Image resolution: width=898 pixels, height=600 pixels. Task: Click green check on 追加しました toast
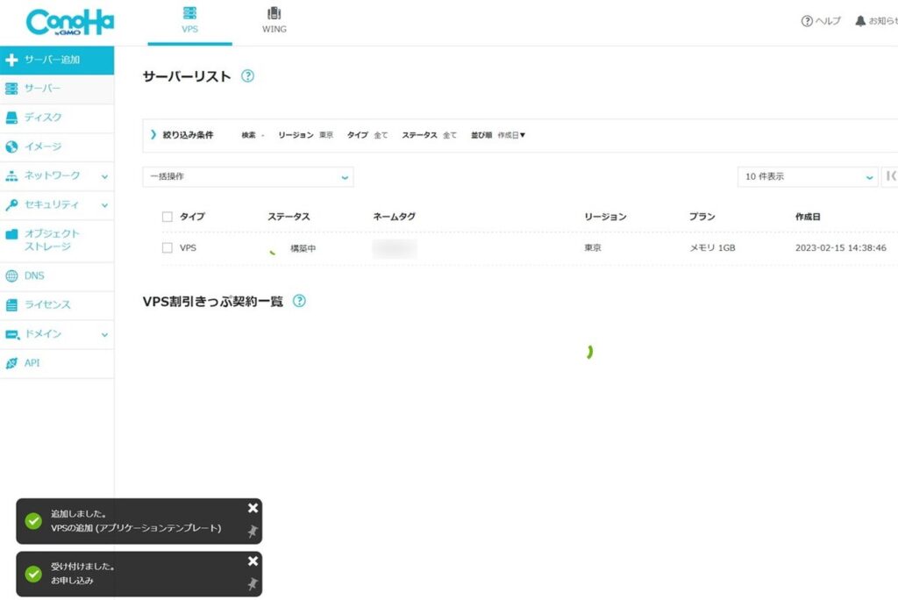[33, 521]
